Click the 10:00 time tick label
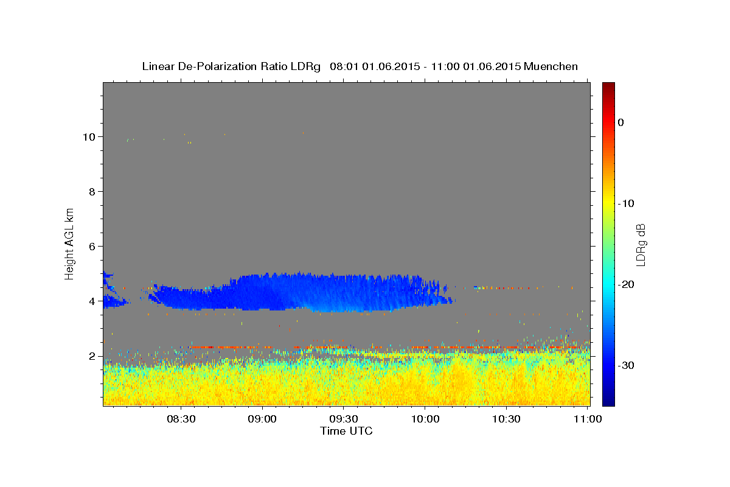Image resolution: width=730 pixels, height=487 pixels. click(425, 419)
